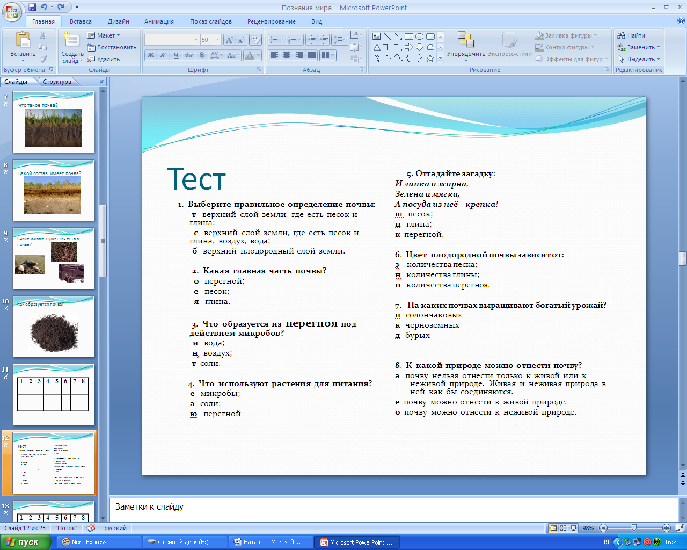The height and width of the screenshot is (550, 687).
Task: Decrease font size with small A icon
Action: pos(240,40)
